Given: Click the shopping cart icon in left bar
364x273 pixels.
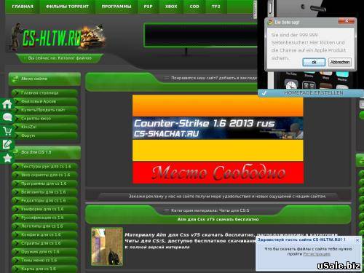Looking at the screenshot, I should [7, 131].
